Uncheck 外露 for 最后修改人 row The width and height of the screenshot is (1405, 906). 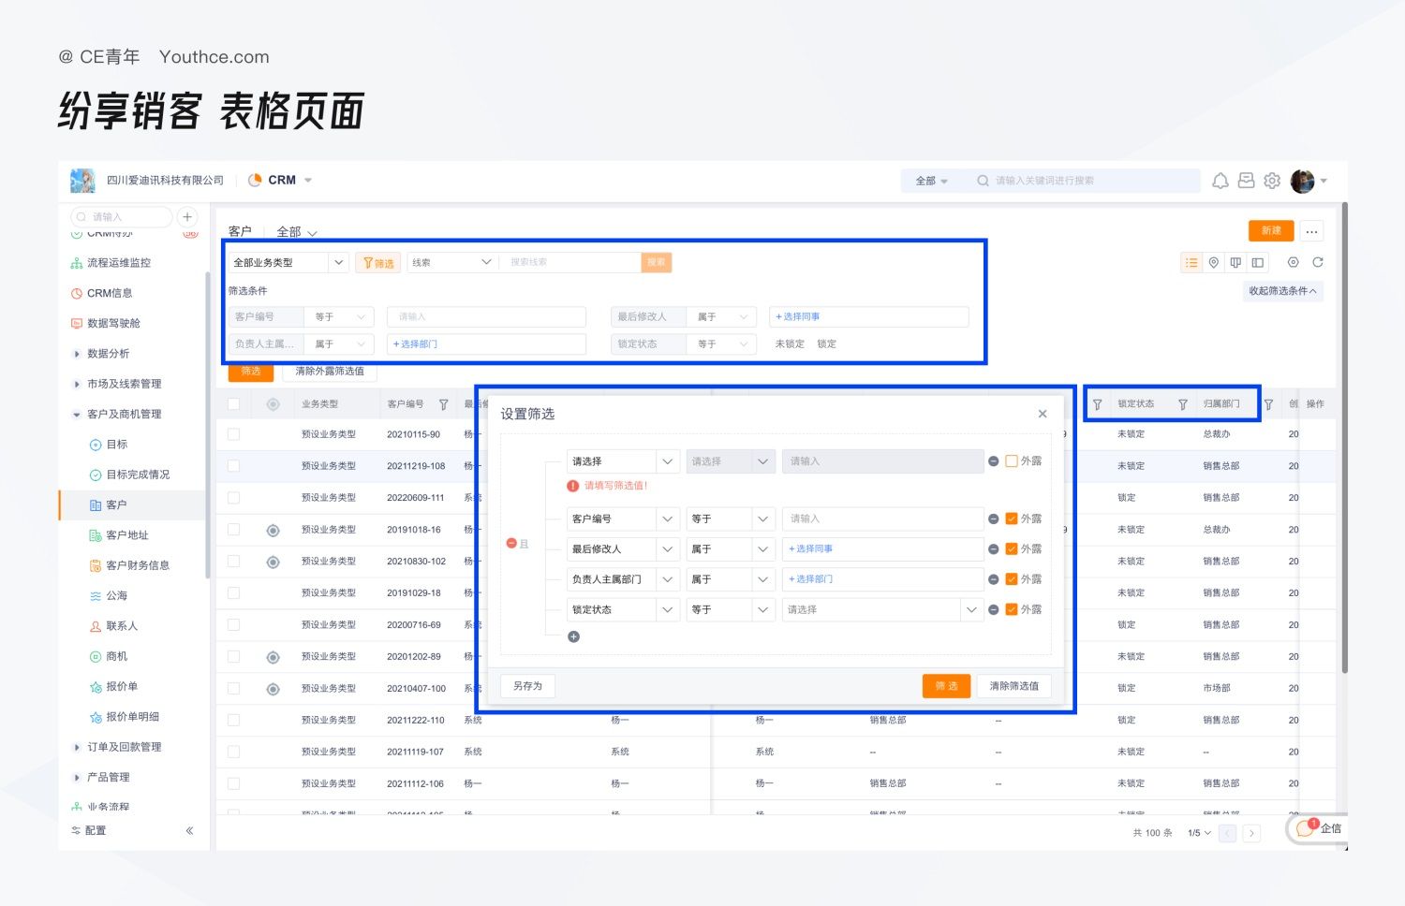tap(1012, 549)
